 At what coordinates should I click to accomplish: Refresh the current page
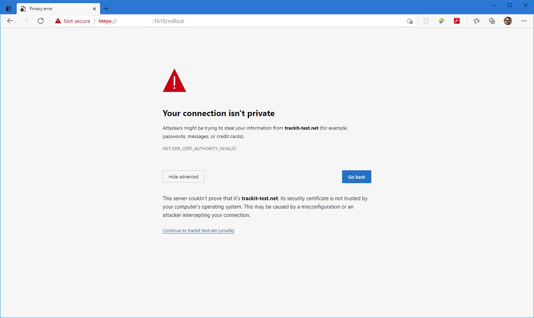click(41, 21)
